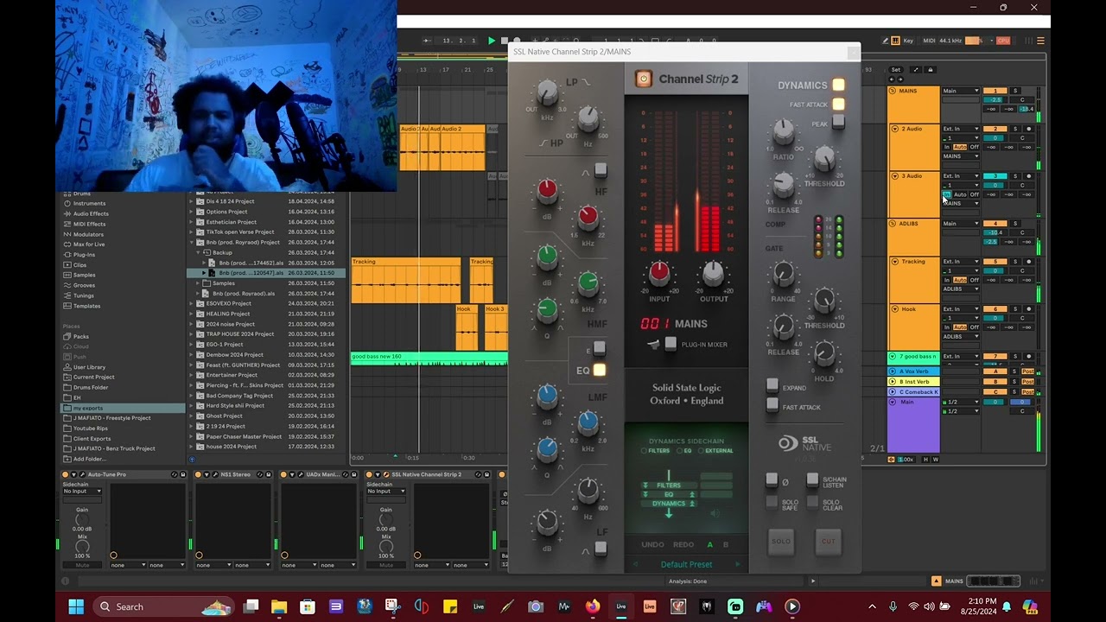The image size is (1106, 622).
Task: Click the compressor THRESHOLD knob
Action: pyautogui.click(x=824, y=158)
